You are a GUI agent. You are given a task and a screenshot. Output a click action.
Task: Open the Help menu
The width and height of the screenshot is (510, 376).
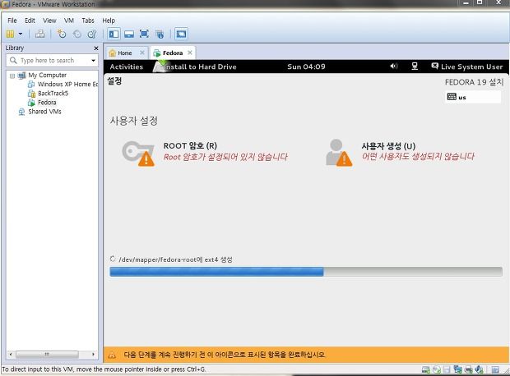(109, 21)
